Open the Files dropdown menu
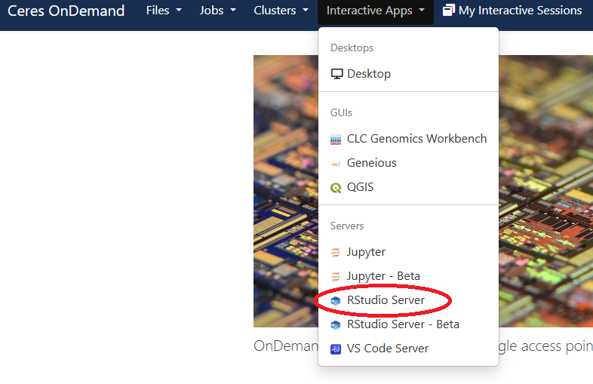 (164, 11)
